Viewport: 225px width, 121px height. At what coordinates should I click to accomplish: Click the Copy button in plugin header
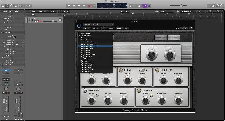pos(104,28)
